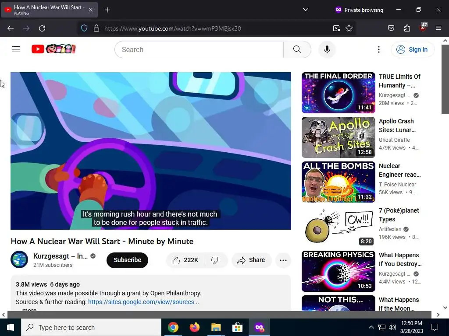The height and width of the screenshot is (336, 449).
Task: Save page to Pocket
Action: [391, 28]
